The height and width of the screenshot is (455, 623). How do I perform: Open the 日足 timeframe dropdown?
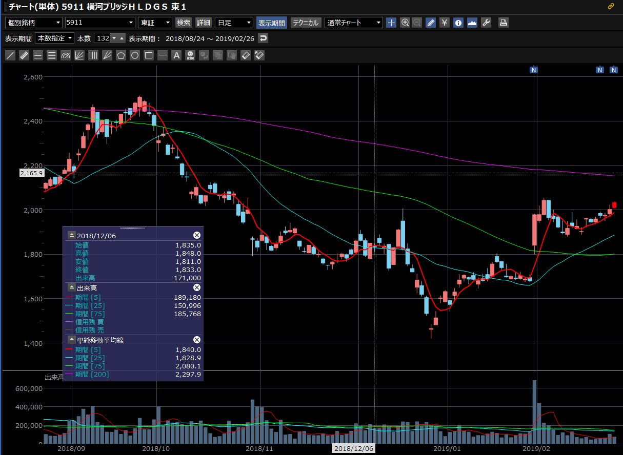[x=234, y=23]
